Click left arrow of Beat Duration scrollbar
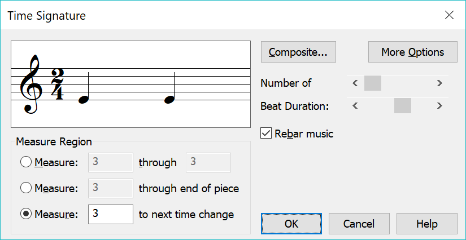 (x=355, y=106)
